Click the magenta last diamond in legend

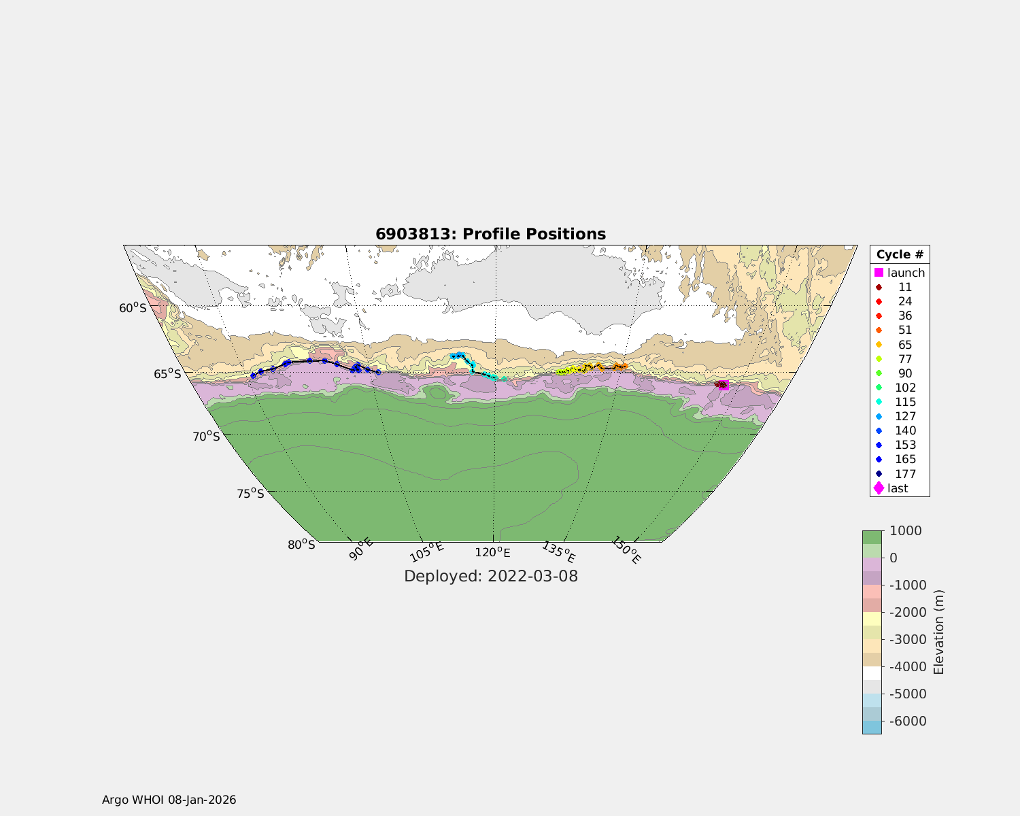(x=879, y=488)
